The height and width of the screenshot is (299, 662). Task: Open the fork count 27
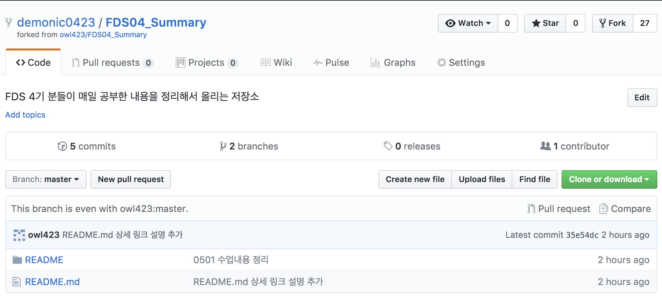(x=645, y=23)
